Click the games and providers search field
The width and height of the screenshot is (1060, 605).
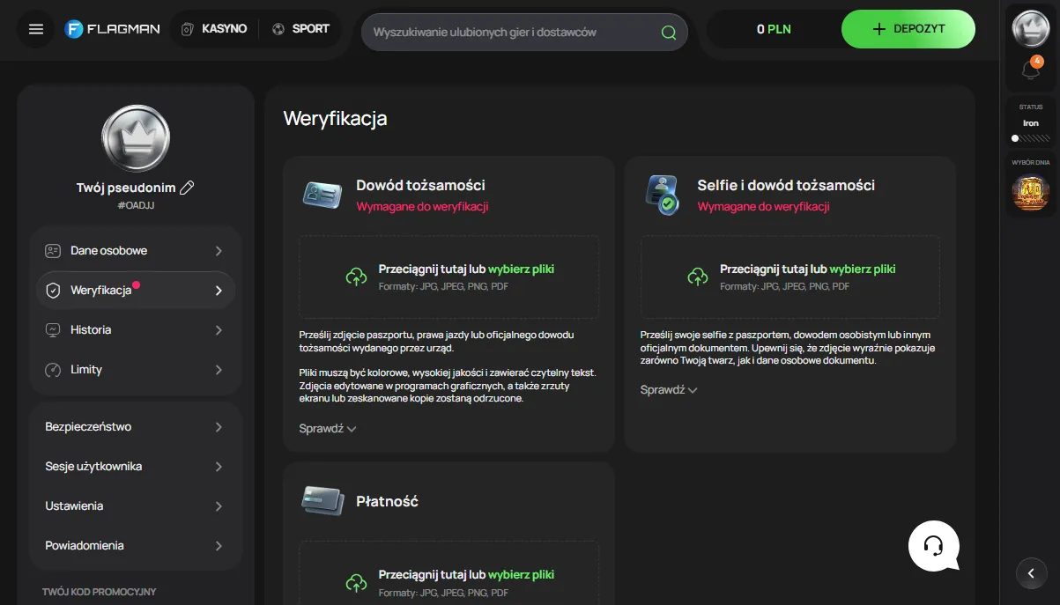[x=524, y=32]
